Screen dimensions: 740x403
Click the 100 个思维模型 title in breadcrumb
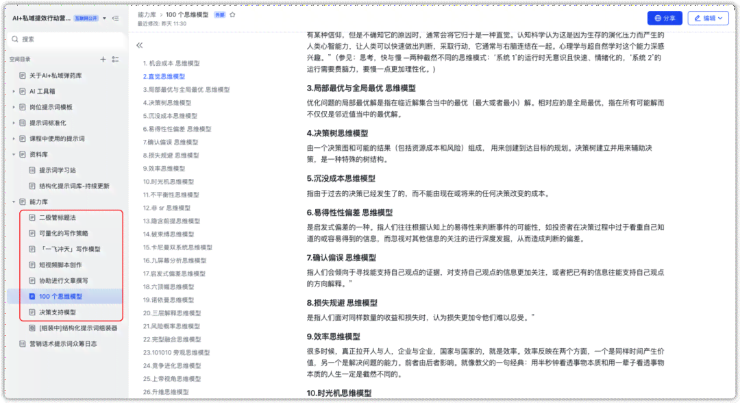187,15
